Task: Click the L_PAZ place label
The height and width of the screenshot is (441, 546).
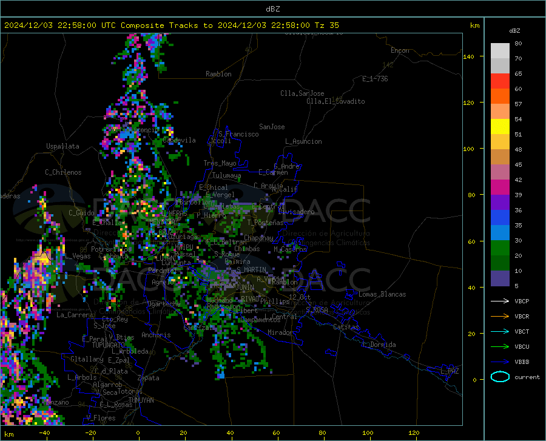Action: (x=450, y=371)
